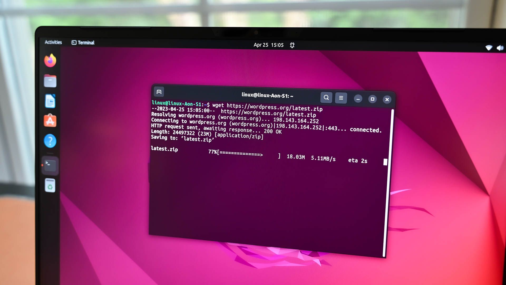The height and width of the screenshot is (285, 506).
Task: Open Terminal application in dock
Action: (x=50, y=164)
